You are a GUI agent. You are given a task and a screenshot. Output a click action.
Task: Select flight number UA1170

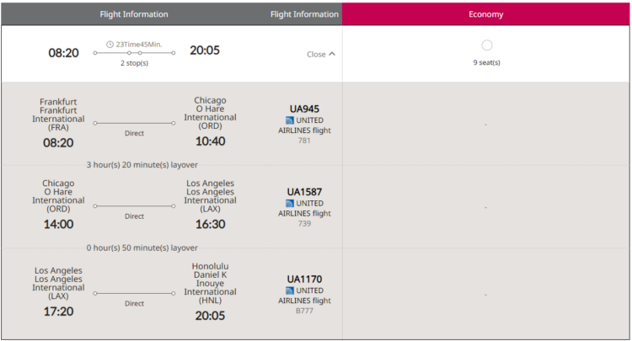(304, 280)
